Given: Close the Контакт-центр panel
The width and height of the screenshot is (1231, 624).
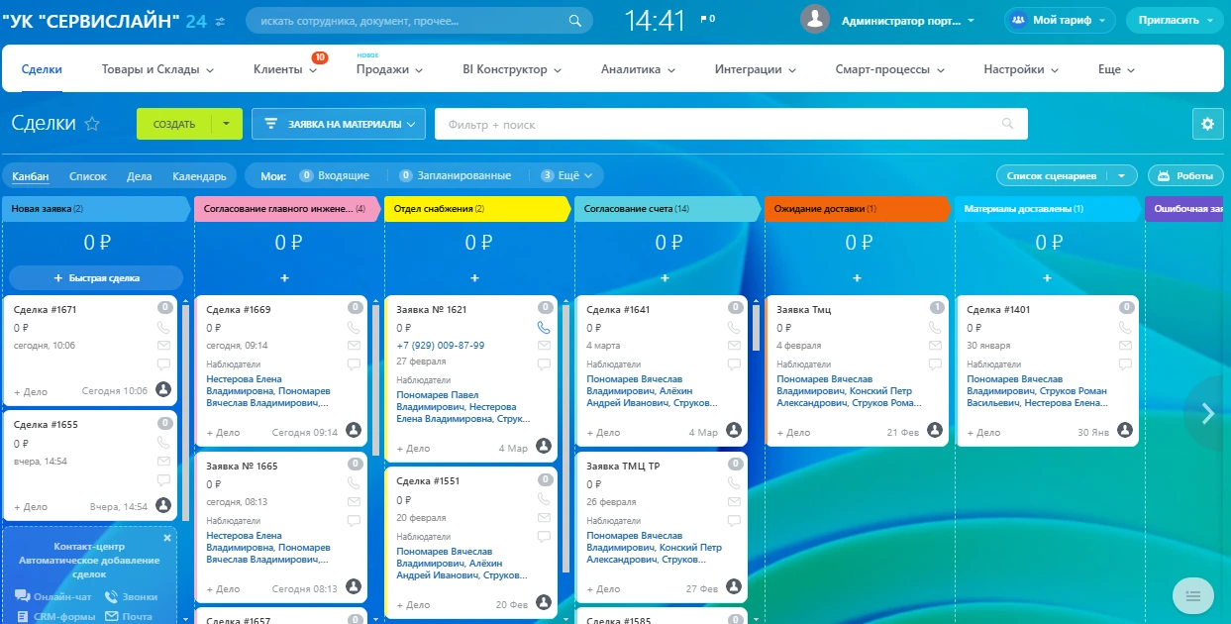Looking at the screenshot, I should click(167, 538).
